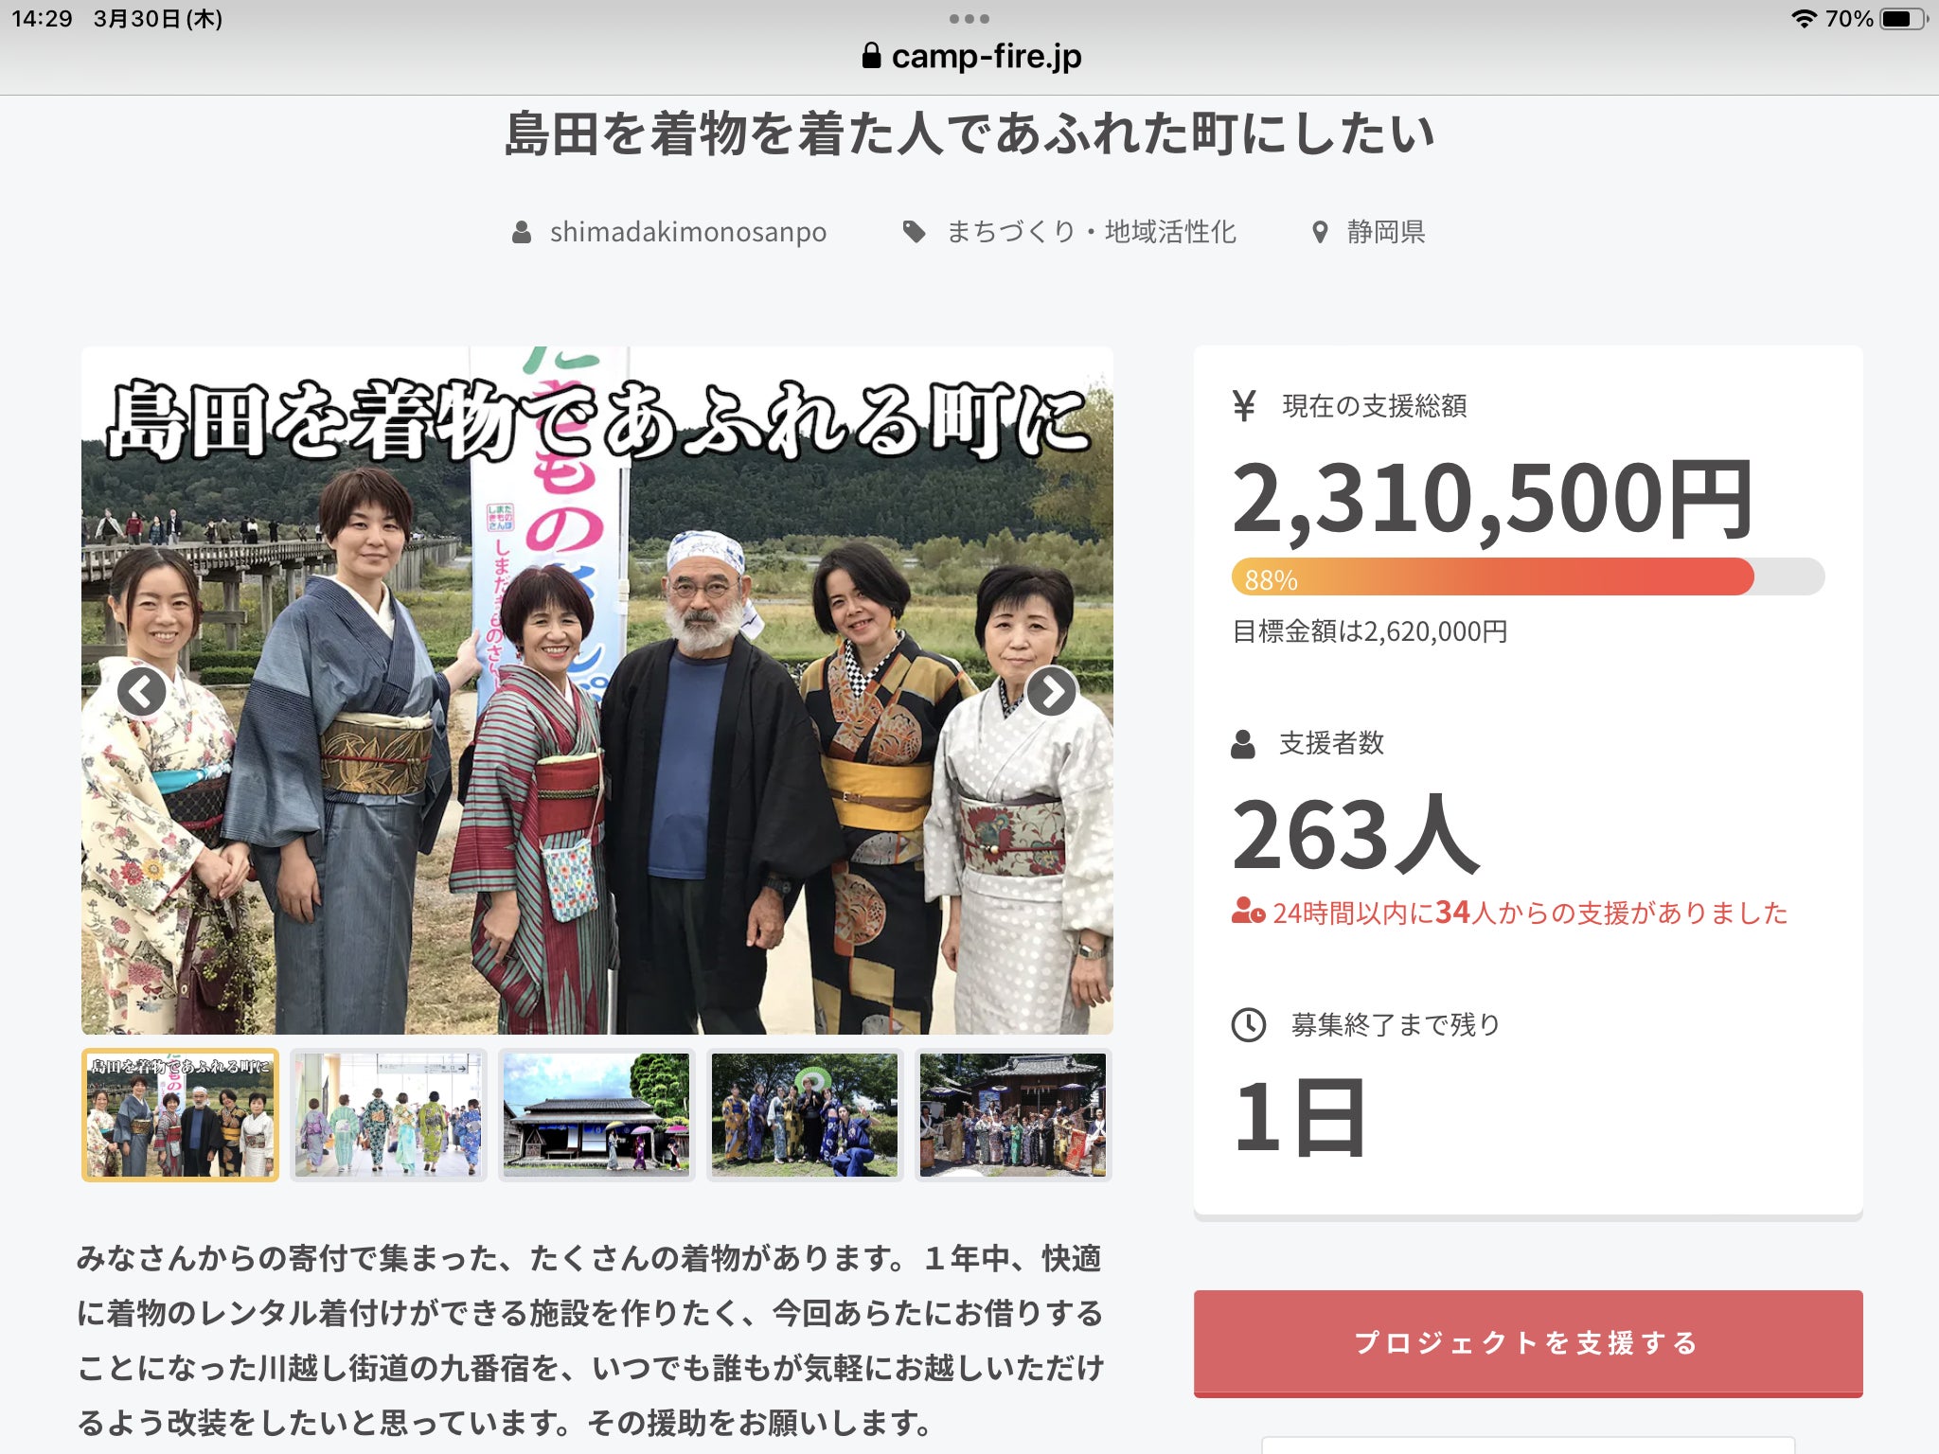Tap the location pin beside 静岡県
Viewport: 1939px width, 1454px height.
(1320, 232)
